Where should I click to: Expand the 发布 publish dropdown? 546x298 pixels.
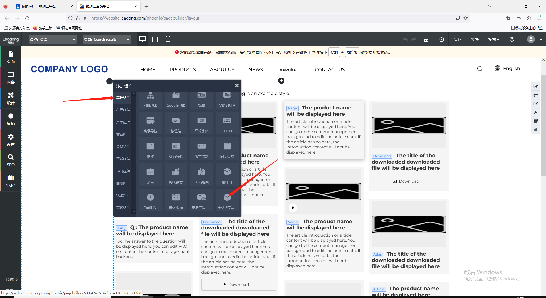493,40
